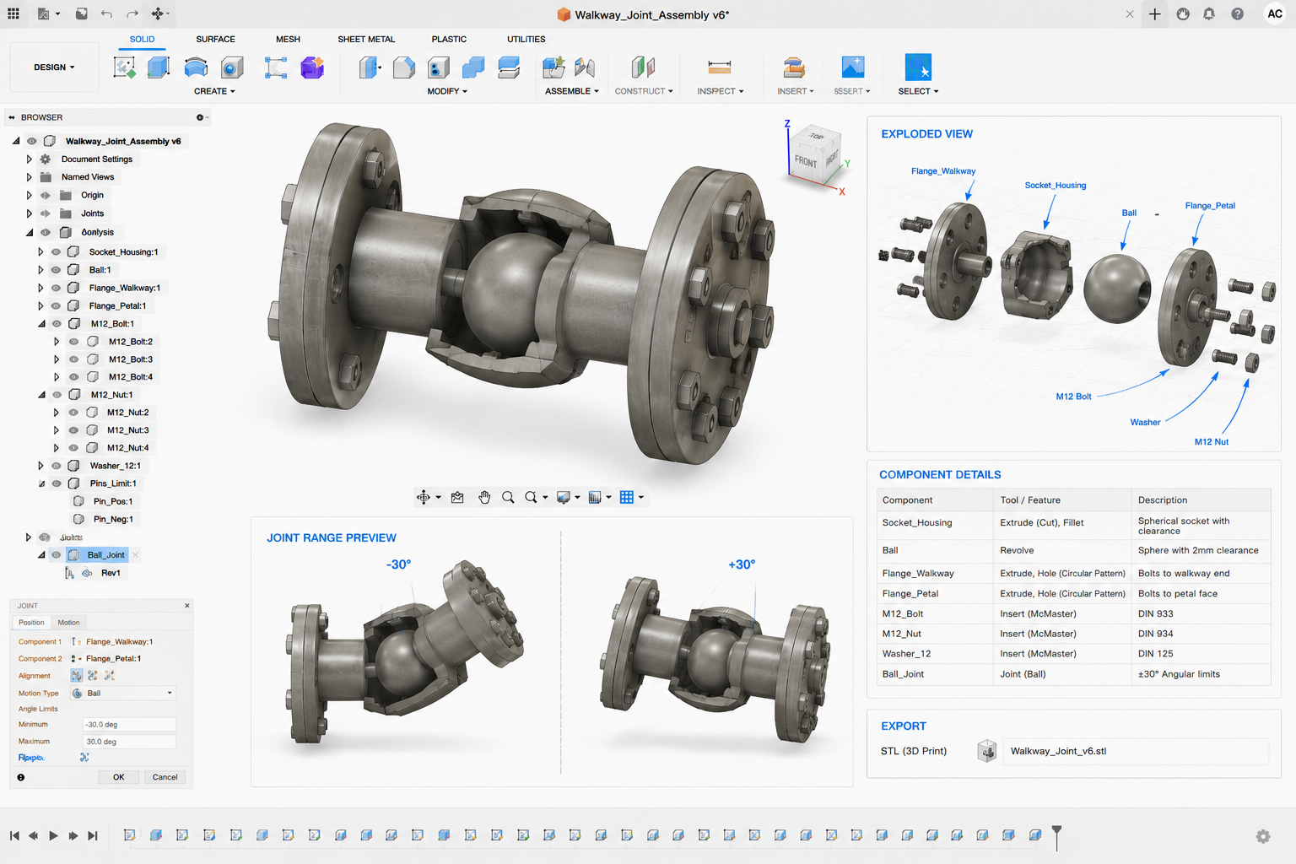
Task: Switch to the PLASTIC tab
Action: [x=449, y=39]
